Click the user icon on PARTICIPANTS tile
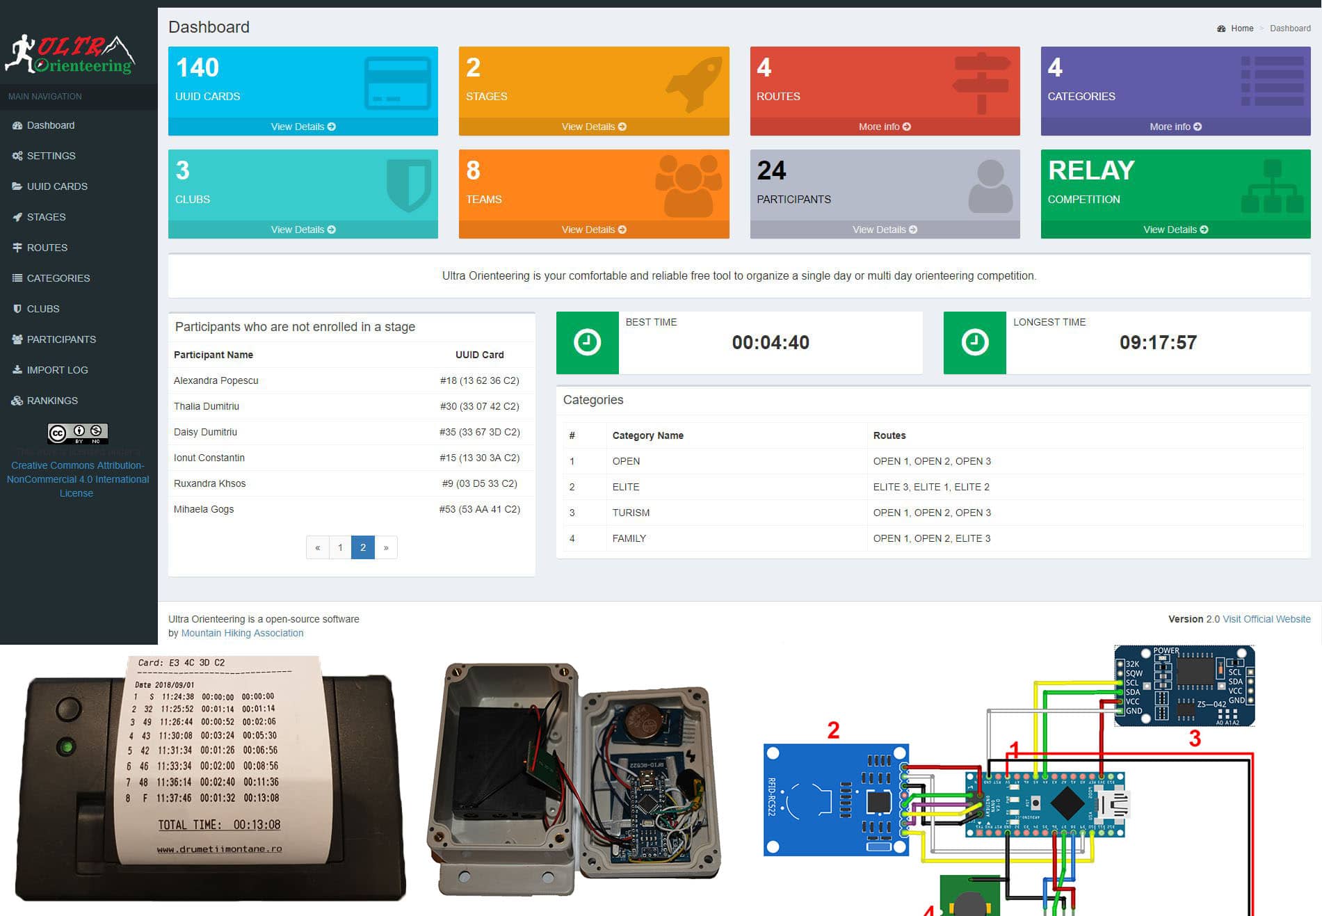This screenshot has height=916, width=1322. coord(990,186)
